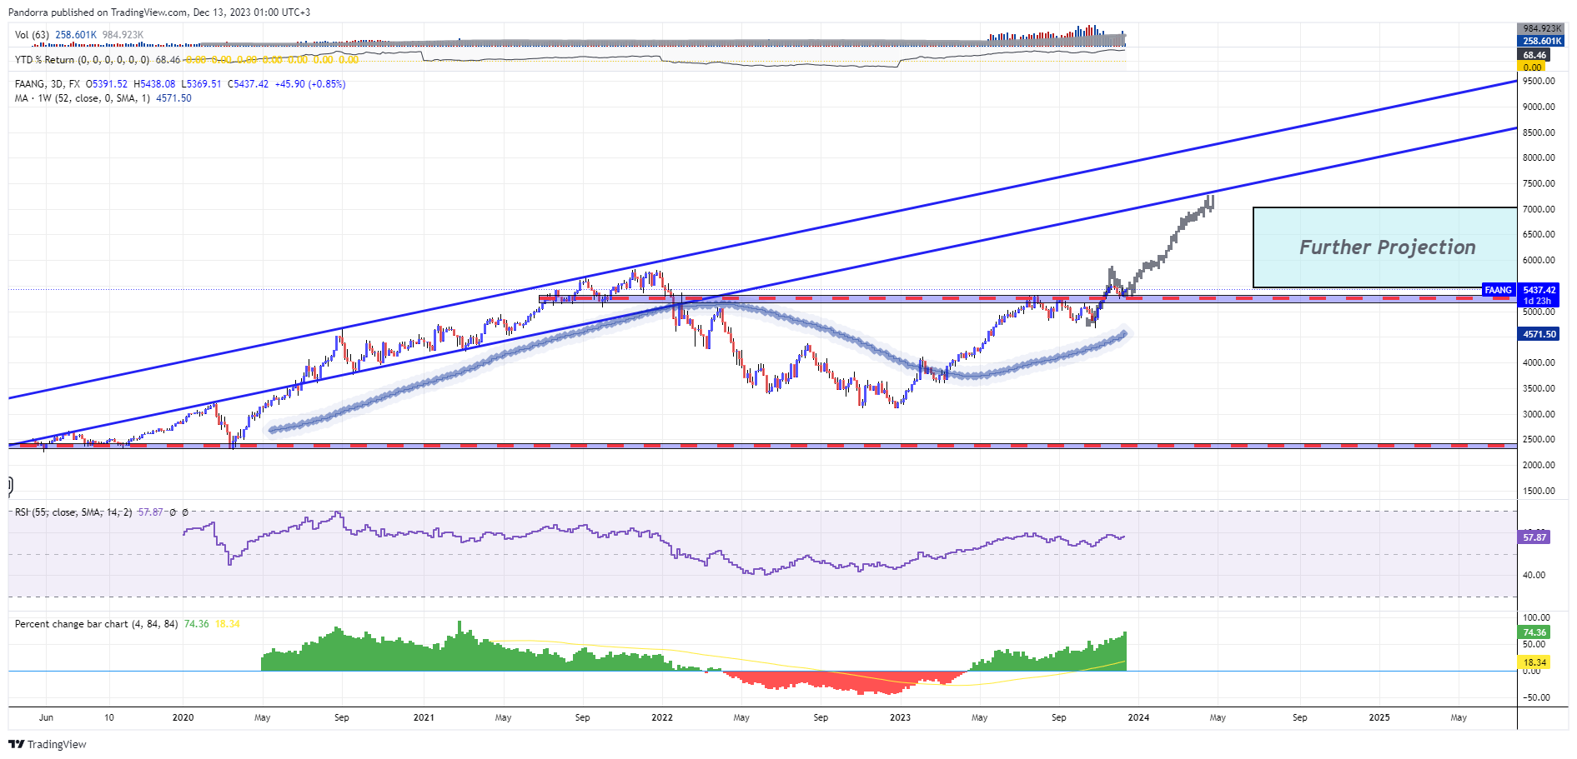Click the 2022 label on the time axis
1577x759 pixels.
pyautogui.click(x=662, y=717)
